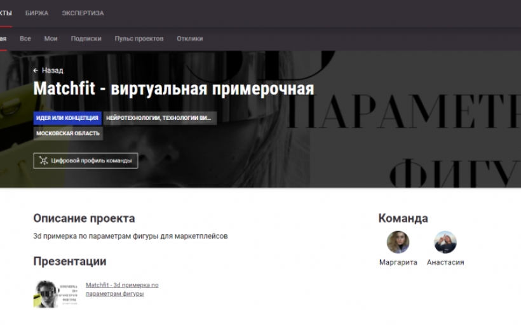Screen dimensions: 521x325
Task: Click the description text 3d примерка по параметрам
Action: (130, 236)
